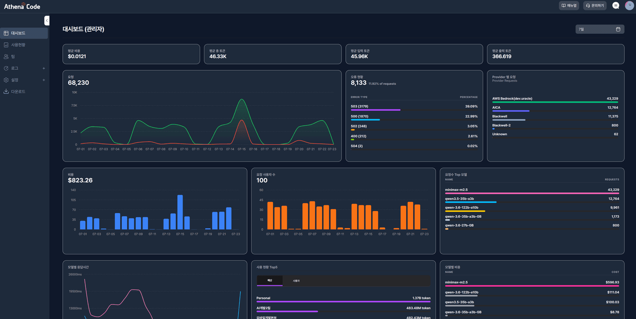Image resolution: width=636 pixels, height=319 pixels.
Task: Open the 팀 menu item
Action: [x=24, y=57]
